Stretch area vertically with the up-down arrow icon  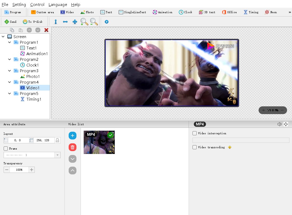click(x=55, y=22)
